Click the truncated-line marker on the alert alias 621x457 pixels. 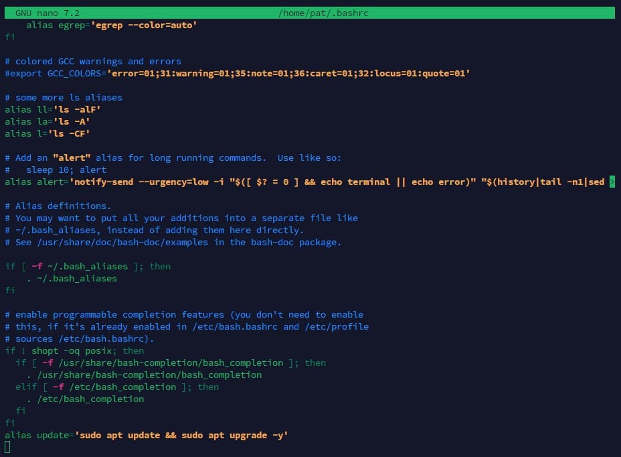[x=612, y=182]
